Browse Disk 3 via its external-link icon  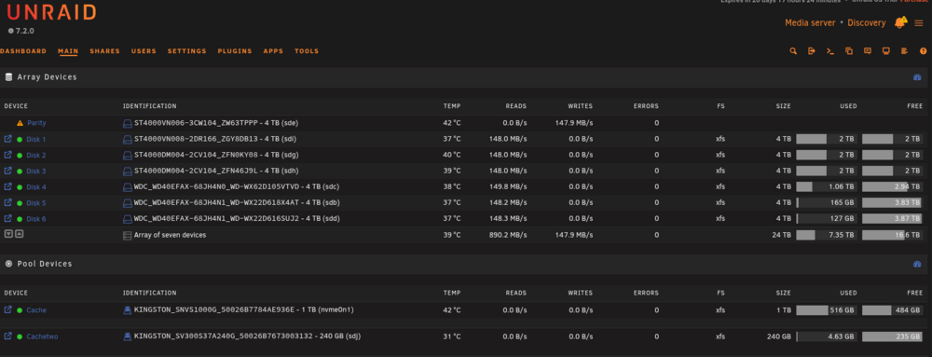[7, 171]
